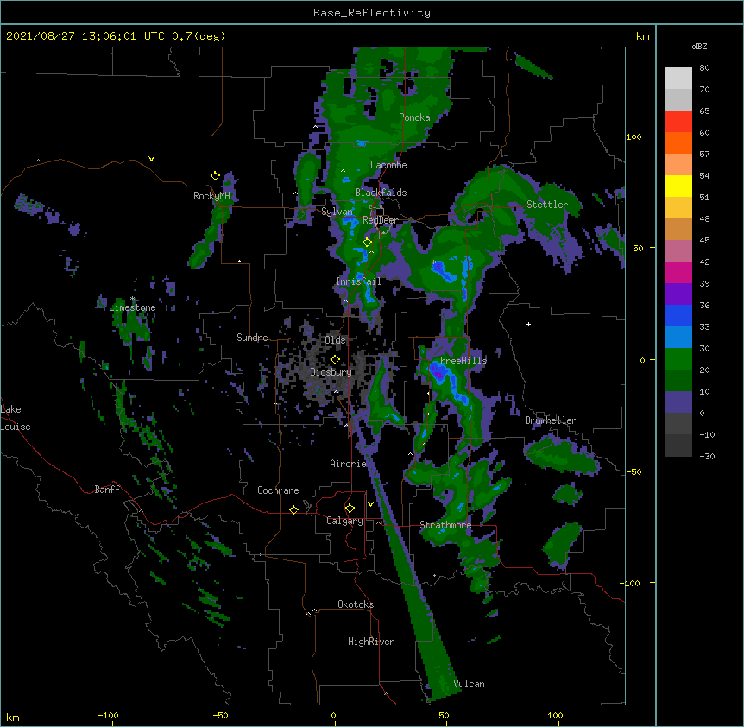
Task: Choose the bright green 30-20 dBZ swatch
Action: (678, 359)
